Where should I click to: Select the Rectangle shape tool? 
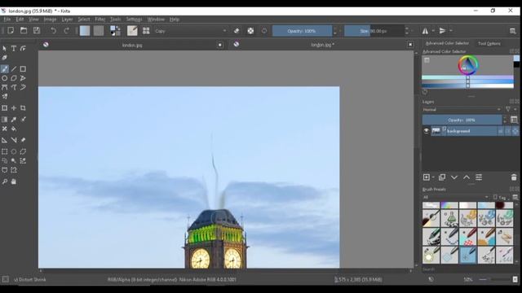[x=23, y=69]
